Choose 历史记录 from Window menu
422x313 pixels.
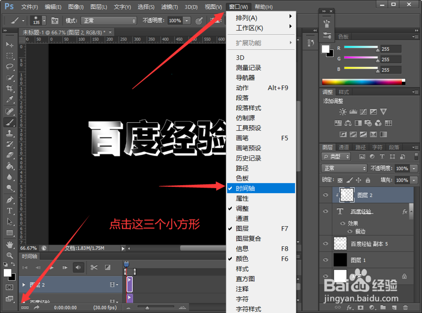tap(261, 158)
